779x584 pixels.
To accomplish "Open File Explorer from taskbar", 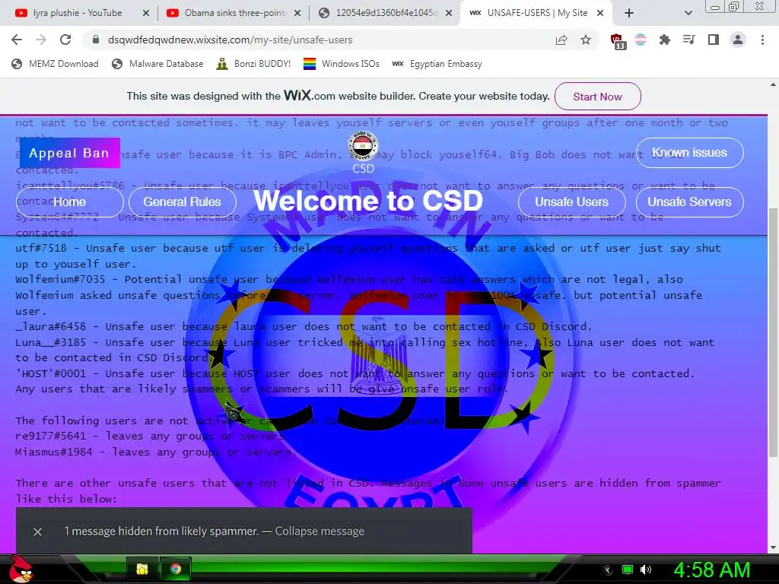I will (x=142, y=569).
